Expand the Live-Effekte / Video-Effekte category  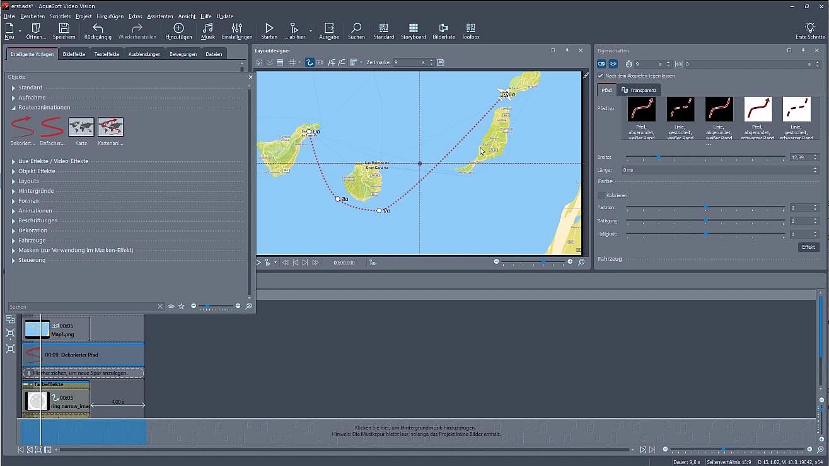pyautogui.click(x=53, y=161)
